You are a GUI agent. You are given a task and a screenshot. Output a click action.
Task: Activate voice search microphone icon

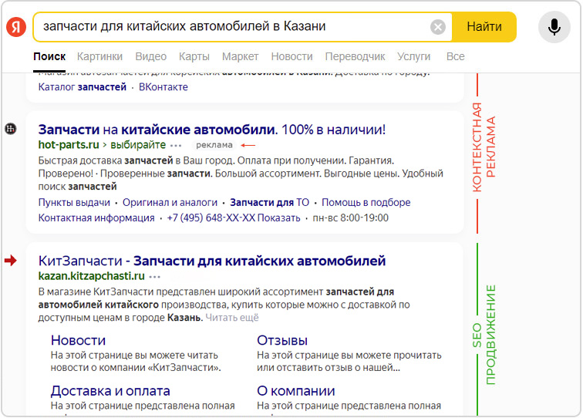pyautogui.click(x=554, y=27)
